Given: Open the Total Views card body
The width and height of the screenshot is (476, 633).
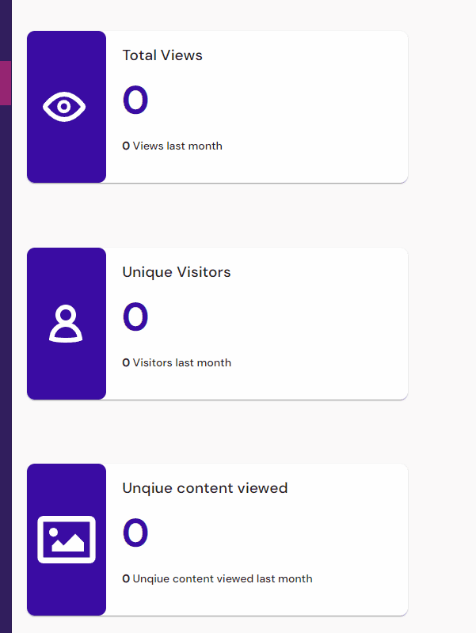Looking at the screenshot, I should [257, 107].
